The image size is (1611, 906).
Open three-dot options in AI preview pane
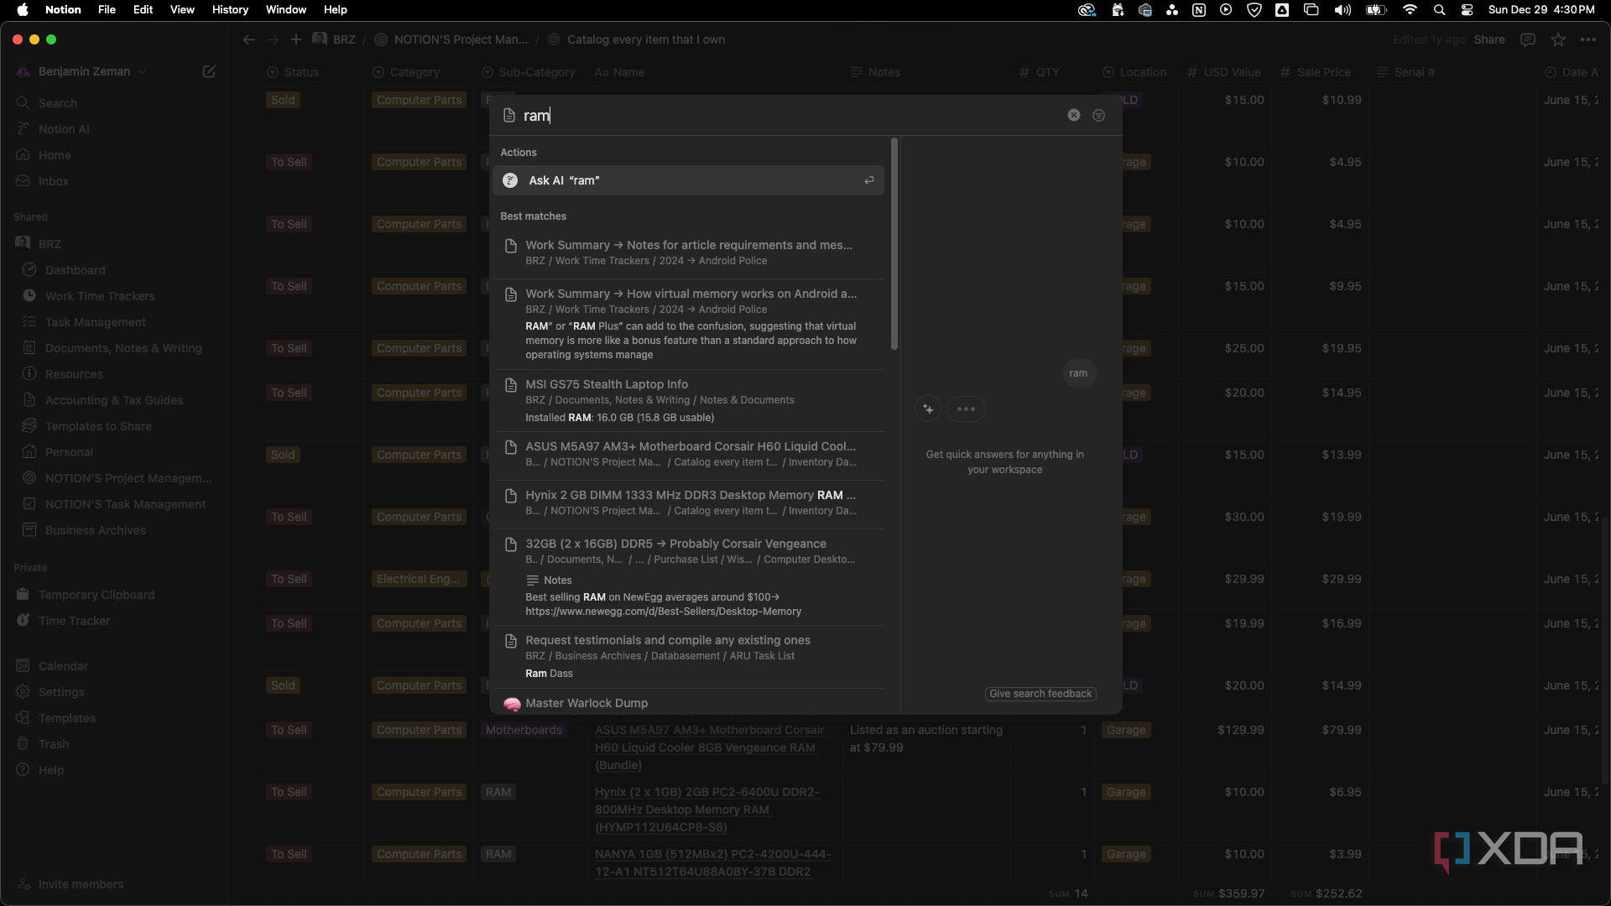pos(966,409)
